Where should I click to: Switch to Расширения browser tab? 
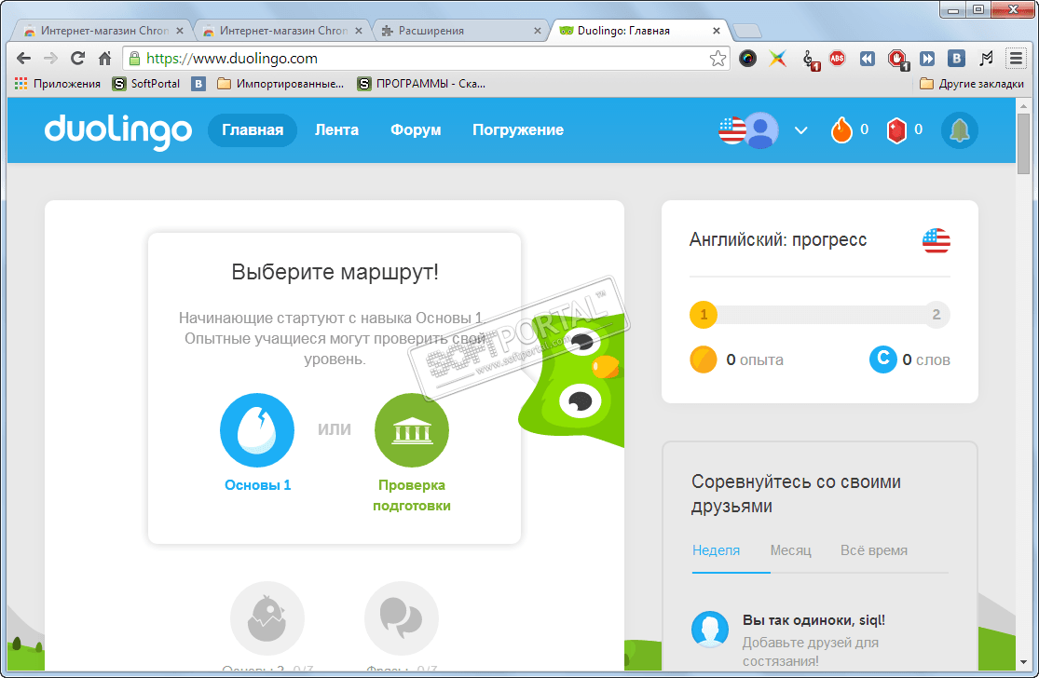click(x=461, y=31)
